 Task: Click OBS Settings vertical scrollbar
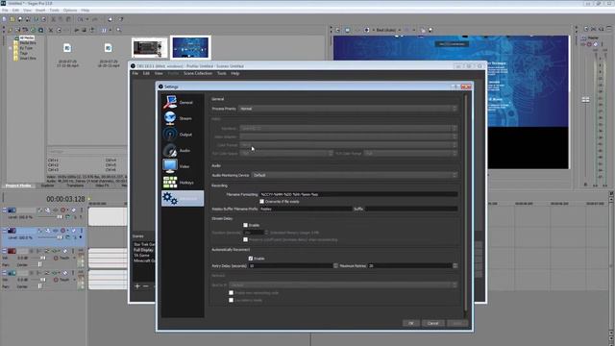tap(465, 204)
